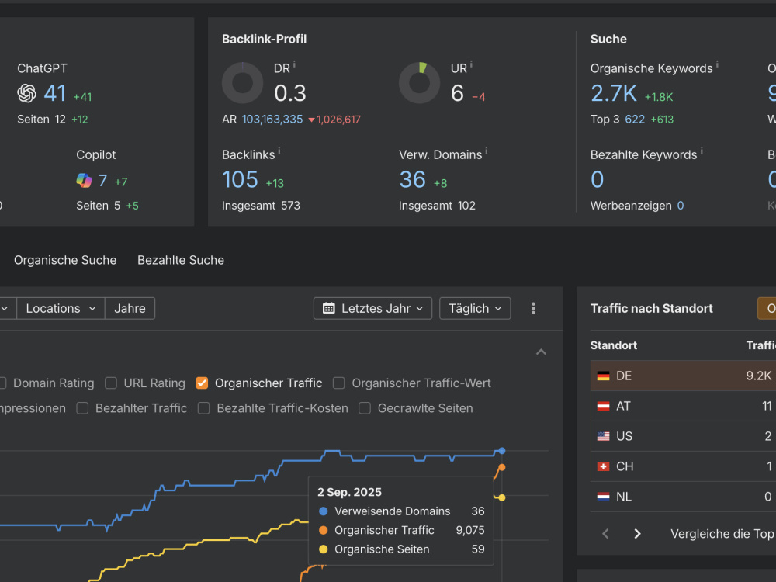
Task: Select the DE row in location table
Action: coord(683,376)
